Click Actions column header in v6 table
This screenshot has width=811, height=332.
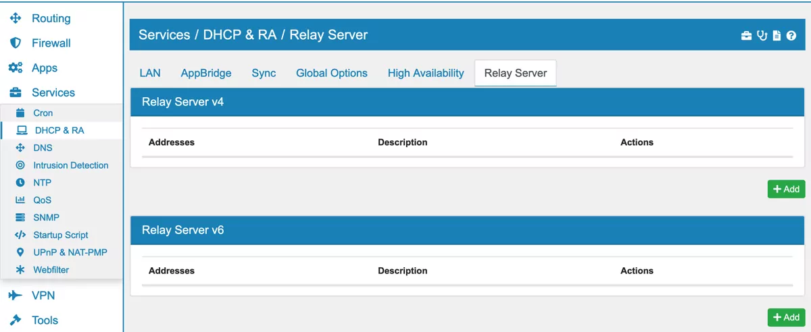[637, 271]
